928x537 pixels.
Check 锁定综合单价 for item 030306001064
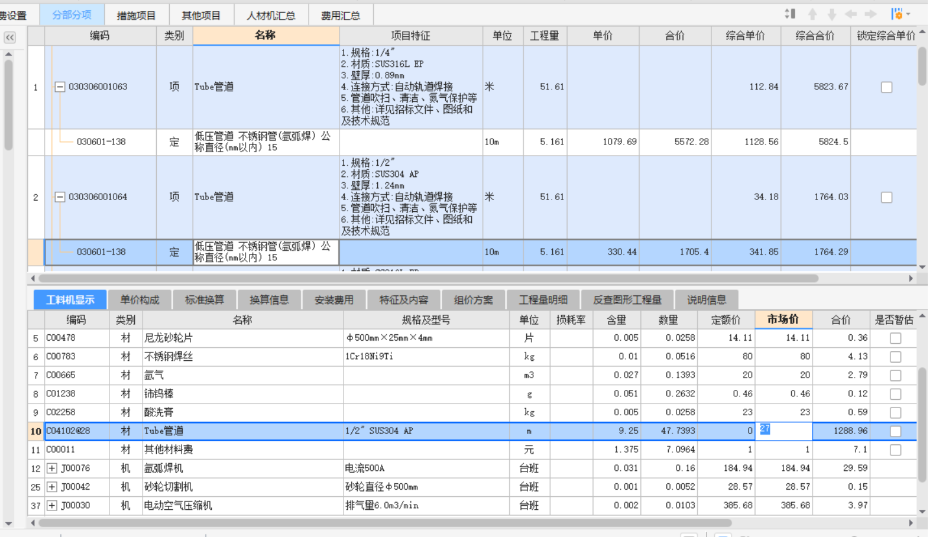[887, 197]
